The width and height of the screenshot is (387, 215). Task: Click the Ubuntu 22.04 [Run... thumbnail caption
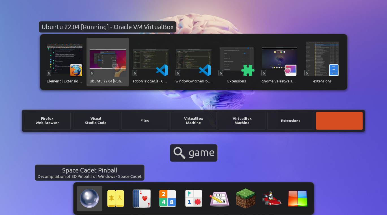[x=107, y=81]
